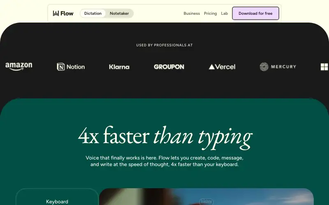Viewport: 329px width, 205px height.
Task: Select the Dictation toggle option
Action: (93, 14)
